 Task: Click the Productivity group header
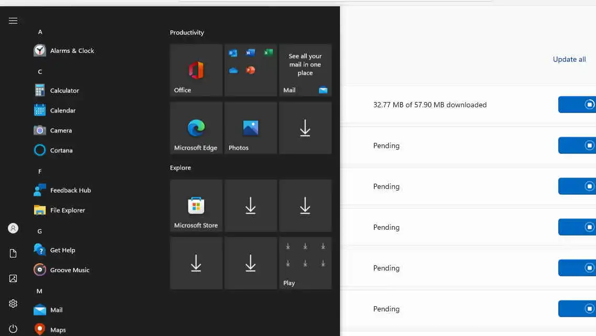(187, 32)
